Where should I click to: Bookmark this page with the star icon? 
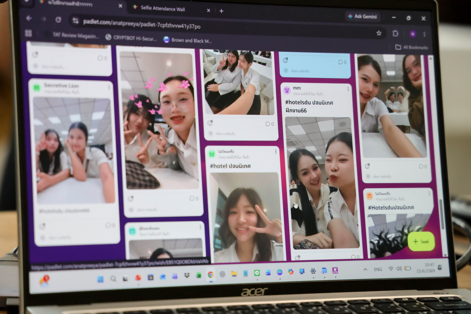tap(379, 33)
